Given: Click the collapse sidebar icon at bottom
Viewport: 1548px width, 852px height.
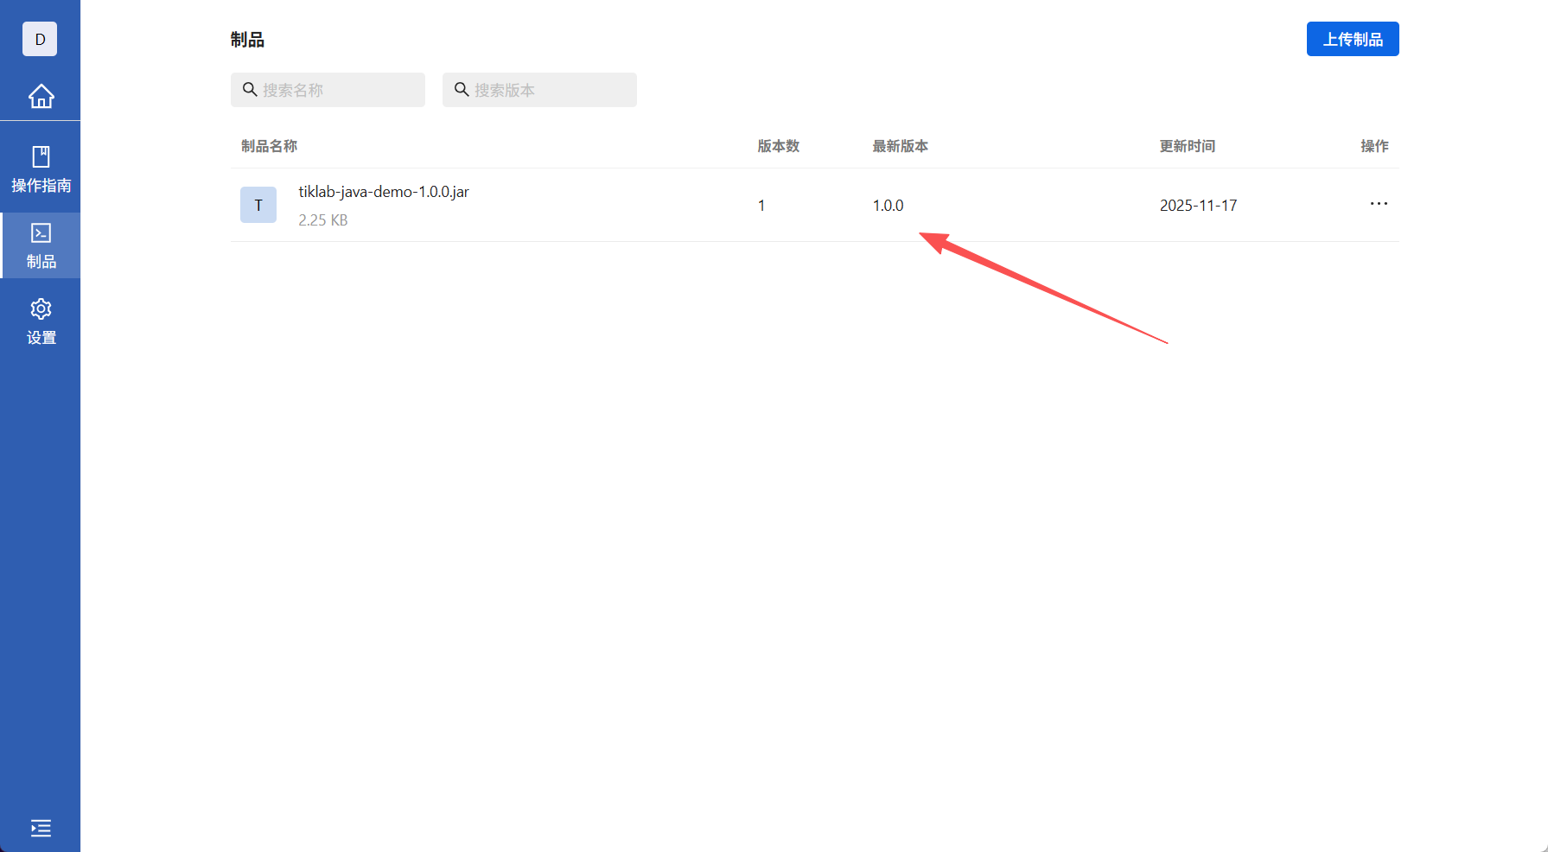Looking at the screenshot, I should [41, 828].
